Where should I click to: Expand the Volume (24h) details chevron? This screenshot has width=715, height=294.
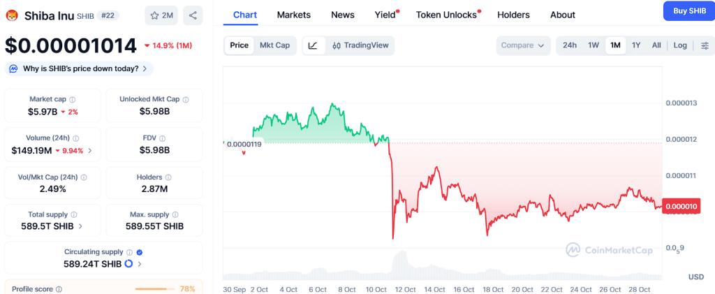tap(89, 150)
